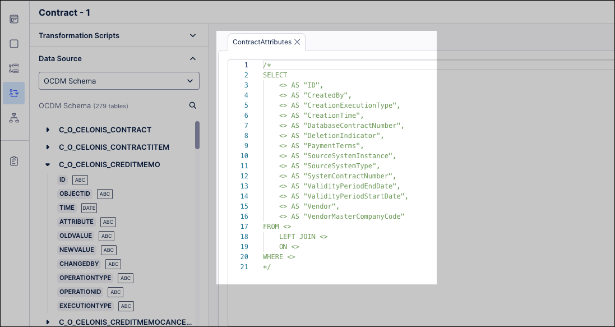Collapse the C_O_CELONIS_CREDITMEMO table
The width and height of the screenshot is (615, 327).
click(x=48, y=165)
